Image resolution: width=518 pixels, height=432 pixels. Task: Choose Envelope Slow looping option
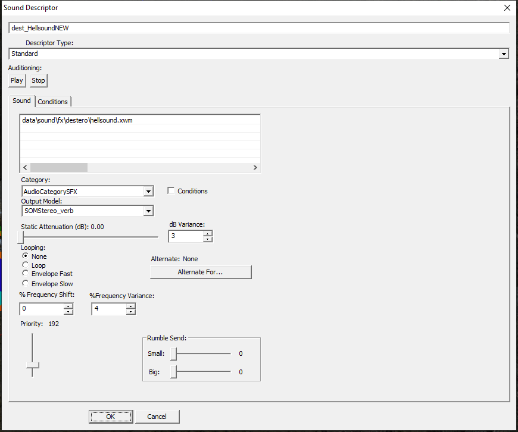25,284
